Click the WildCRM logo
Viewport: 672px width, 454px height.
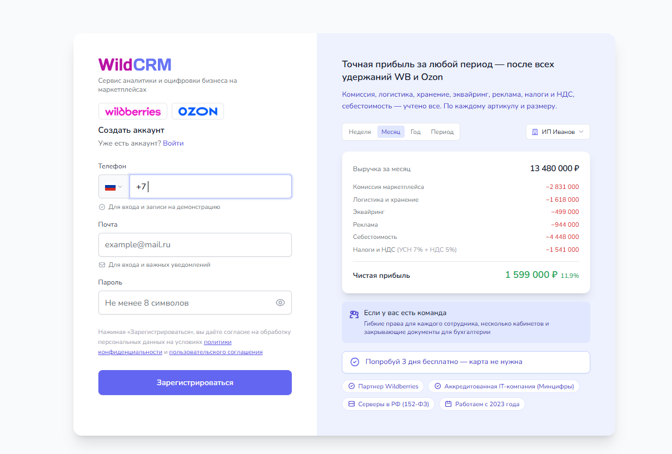coord(135,65)
